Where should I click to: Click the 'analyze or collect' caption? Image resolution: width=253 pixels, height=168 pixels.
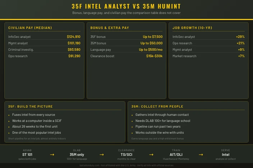point(226,159)
